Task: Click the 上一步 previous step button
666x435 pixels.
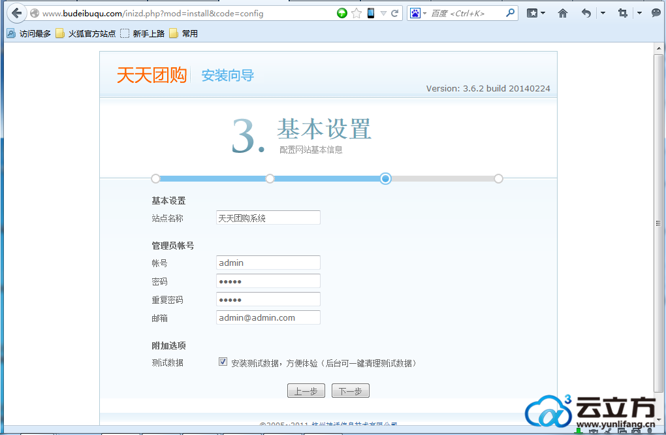Action: point(306,391)
